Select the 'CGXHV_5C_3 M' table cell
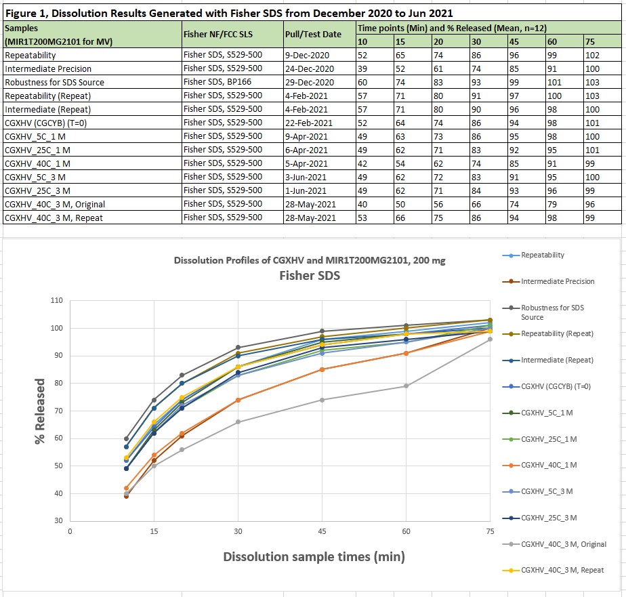 click(x=92, y=178)
